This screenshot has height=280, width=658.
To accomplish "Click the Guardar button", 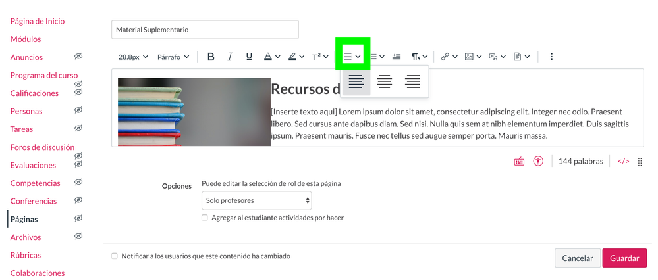I will [624, 258].
